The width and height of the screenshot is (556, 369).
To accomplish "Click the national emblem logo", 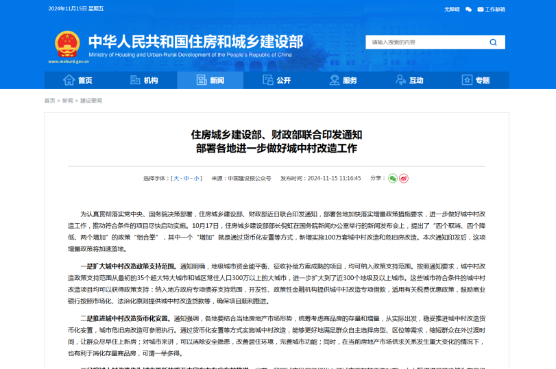I will tap(67, 43).
